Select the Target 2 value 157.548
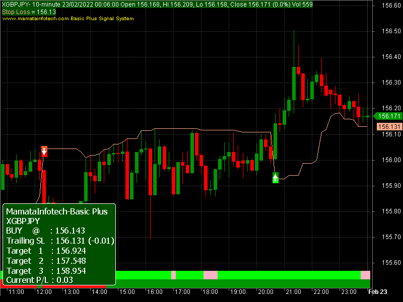The width and height of the screenshot is (403, 302). (x=71, y=261)
